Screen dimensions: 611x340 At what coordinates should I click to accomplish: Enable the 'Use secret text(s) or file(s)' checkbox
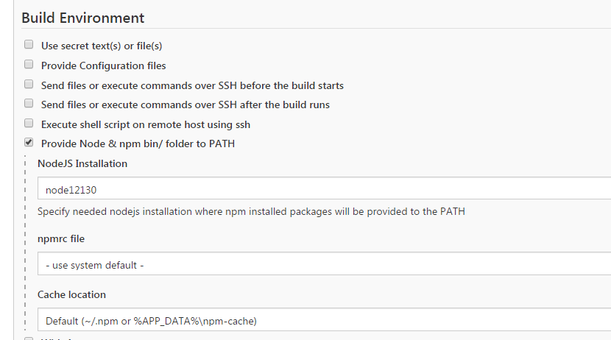coord(29,45)
